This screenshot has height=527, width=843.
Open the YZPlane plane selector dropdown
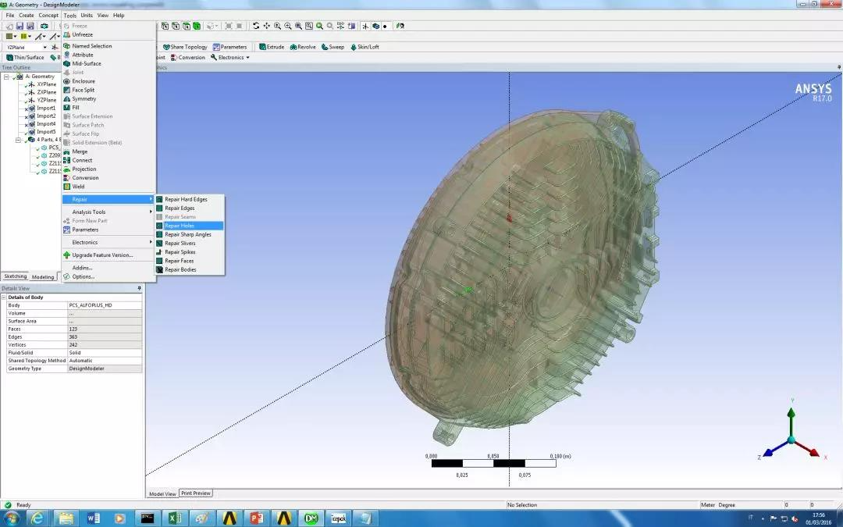(x=45, y=48)
